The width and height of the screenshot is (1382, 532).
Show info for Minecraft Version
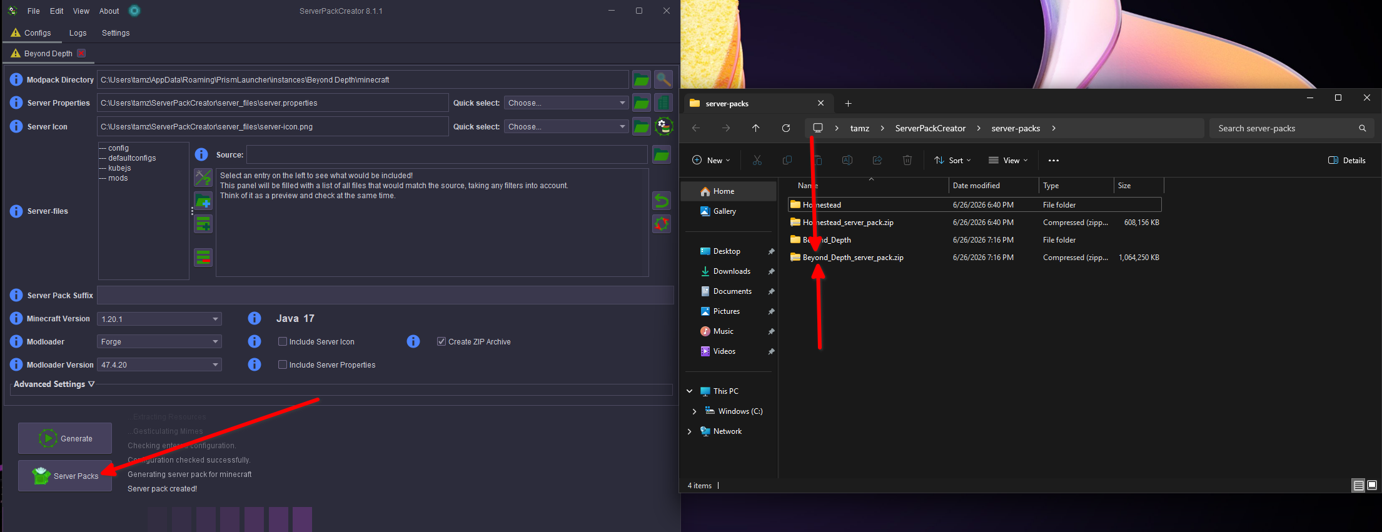16,319
